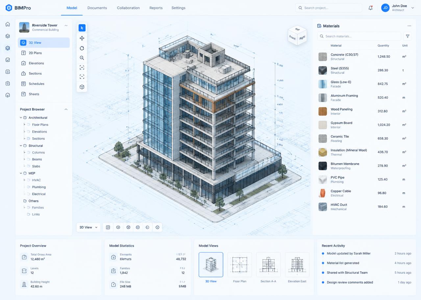The image size is (421, 300).
Task: Toggle visibility eye icon in bottom toolbar
Action: point(118,227)
